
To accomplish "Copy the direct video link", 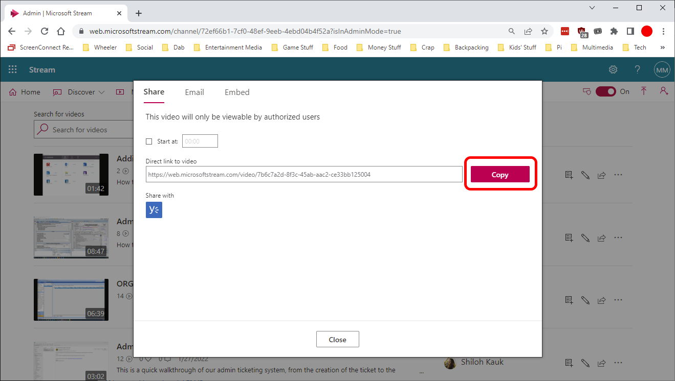I will point(500,174).
